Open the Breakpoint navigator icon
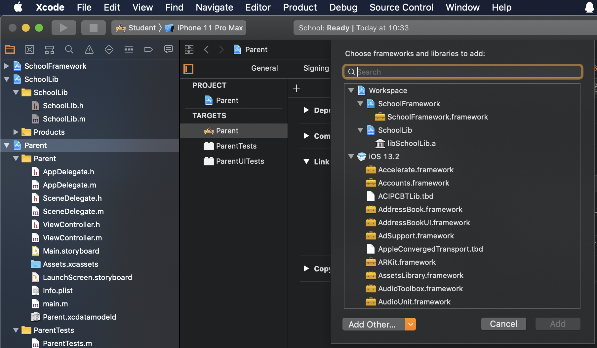597x348 pixels. (149, 50)
